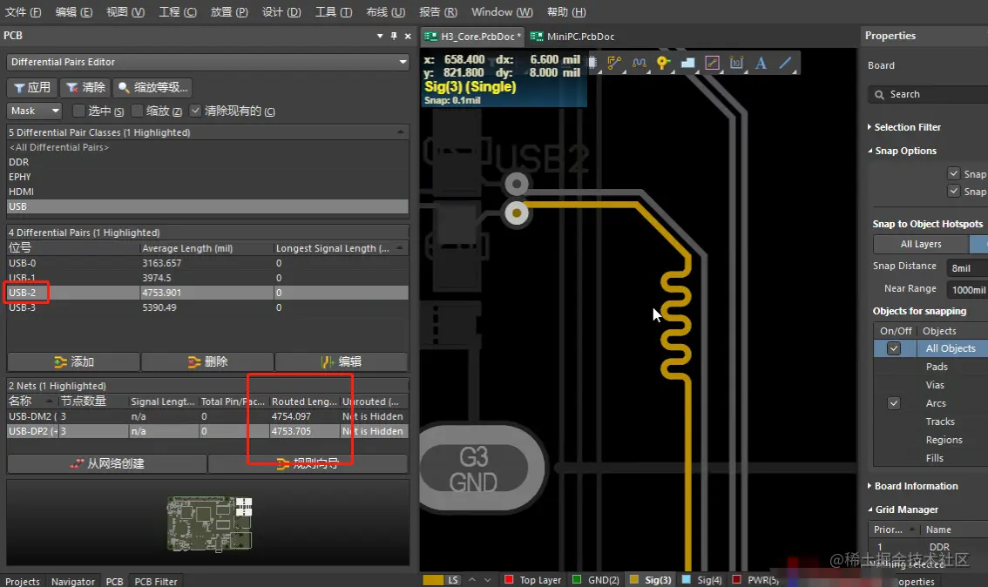Switch to the Projects panel tab
This screenshot has width=988, height=587.
[22, 581]
